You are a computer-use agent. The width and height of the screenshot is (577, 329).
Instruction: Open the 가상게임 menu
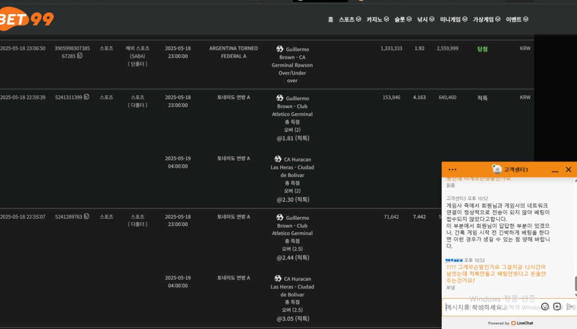pos(486,19)
